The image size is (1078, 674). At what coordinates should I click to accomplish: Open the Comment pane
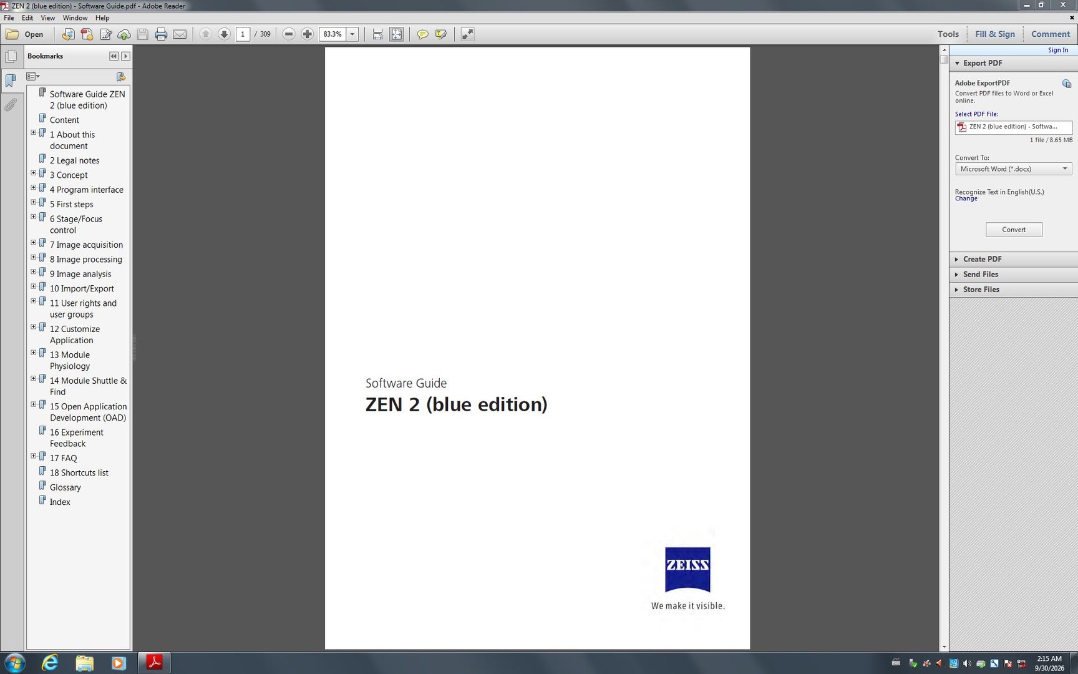1051,34
